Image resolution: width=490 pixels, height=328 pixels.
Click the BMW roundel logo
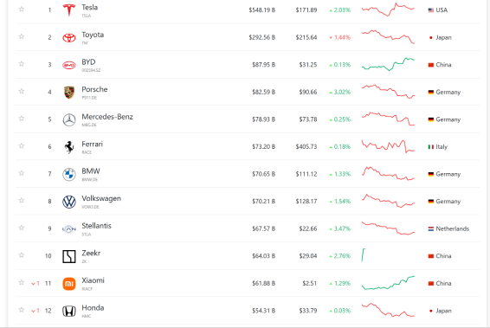click(69, 174)
